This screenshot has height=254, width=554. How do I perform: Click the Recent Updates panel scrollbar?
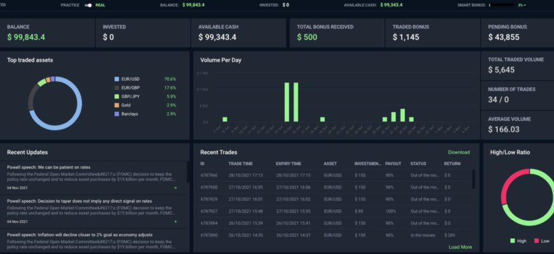pyautogui.click(x=188, y=172)
